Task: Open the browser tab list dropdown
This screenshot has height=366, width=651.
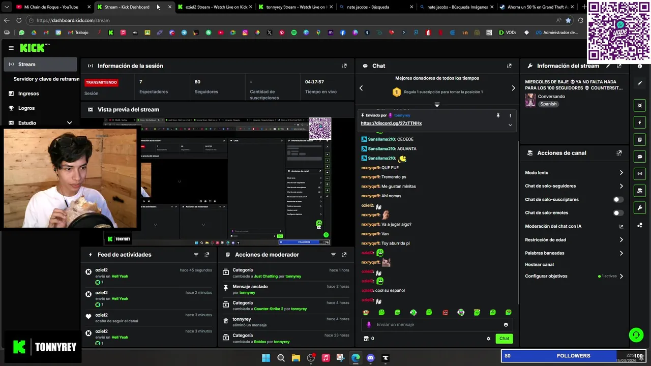Action: point(6,7)
